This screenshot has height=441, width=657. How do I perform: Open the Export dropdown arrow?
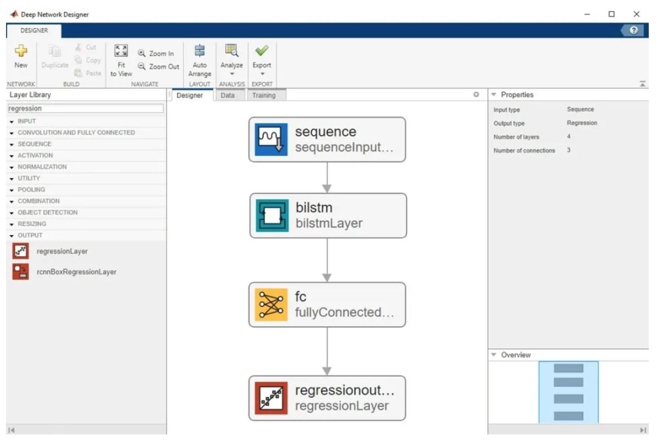pos(262,74)
